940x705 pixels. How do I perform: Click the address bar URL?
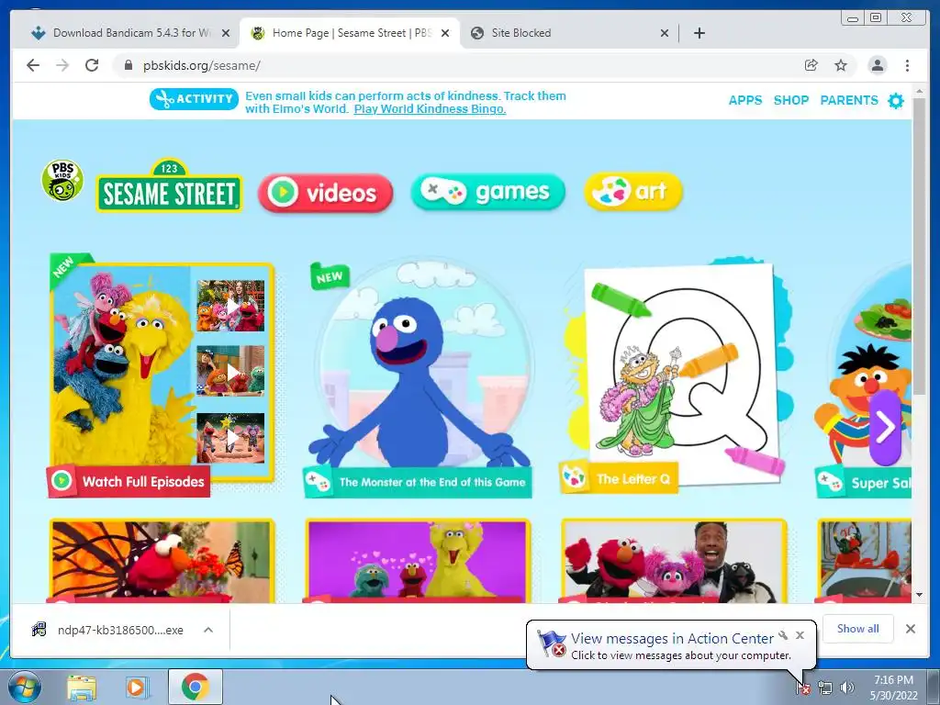coord(201,65)
